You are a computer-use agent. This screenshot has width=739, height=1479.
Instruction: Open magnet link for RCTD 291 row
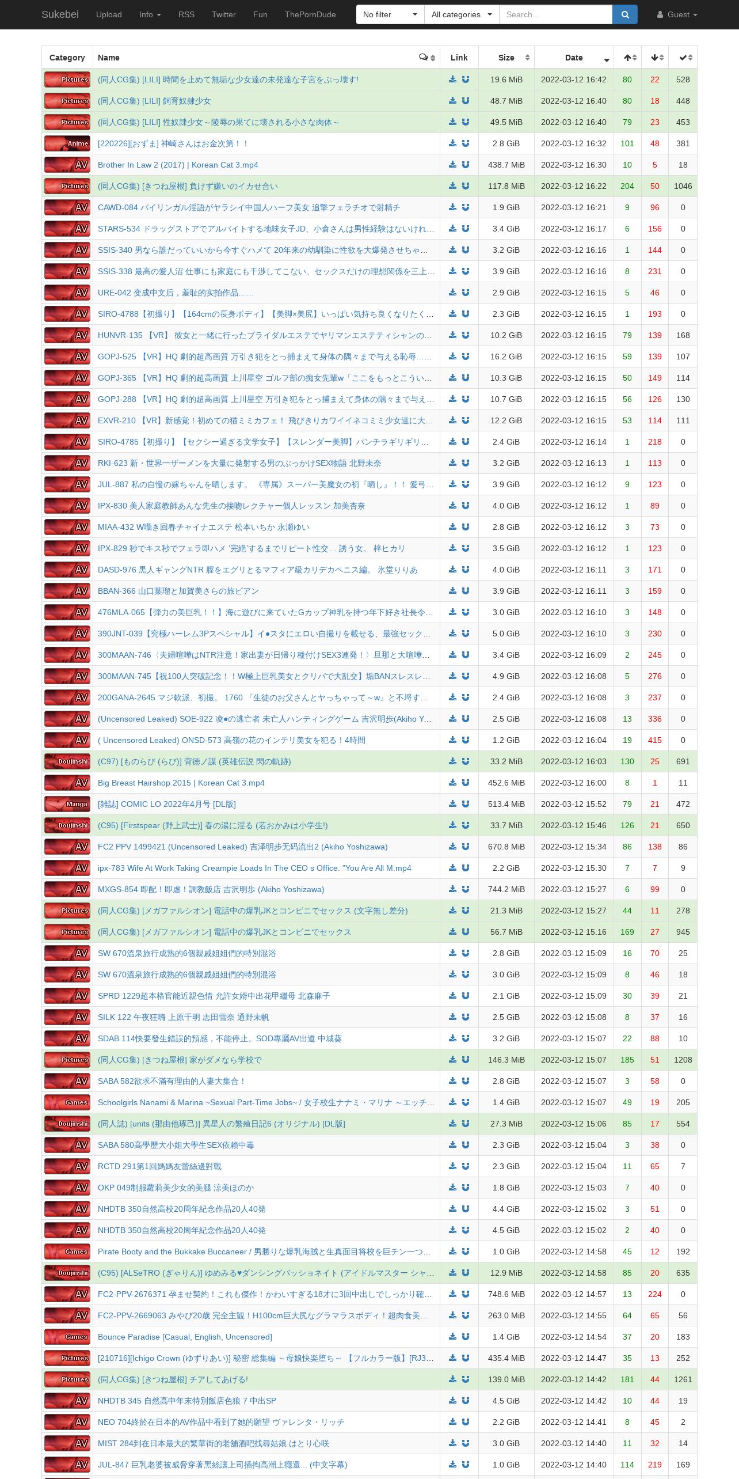[x=466, y=1166]
